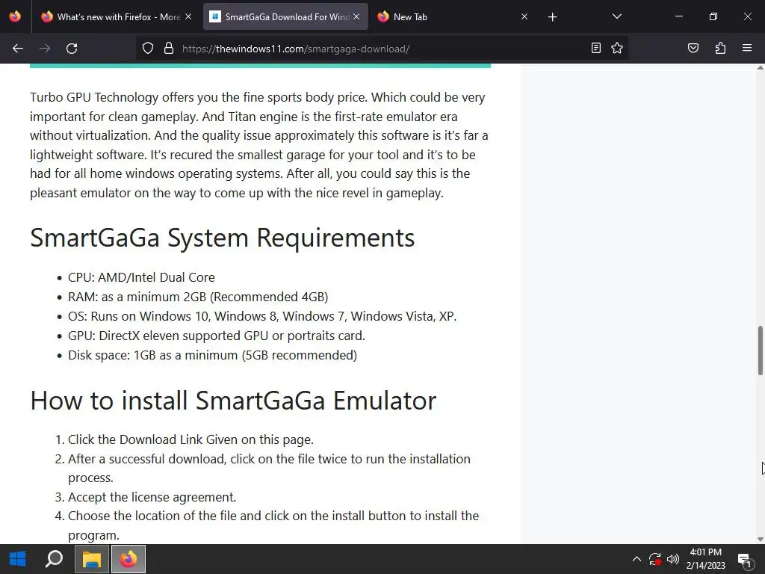Open notification center icon

(x=745, y=559)
